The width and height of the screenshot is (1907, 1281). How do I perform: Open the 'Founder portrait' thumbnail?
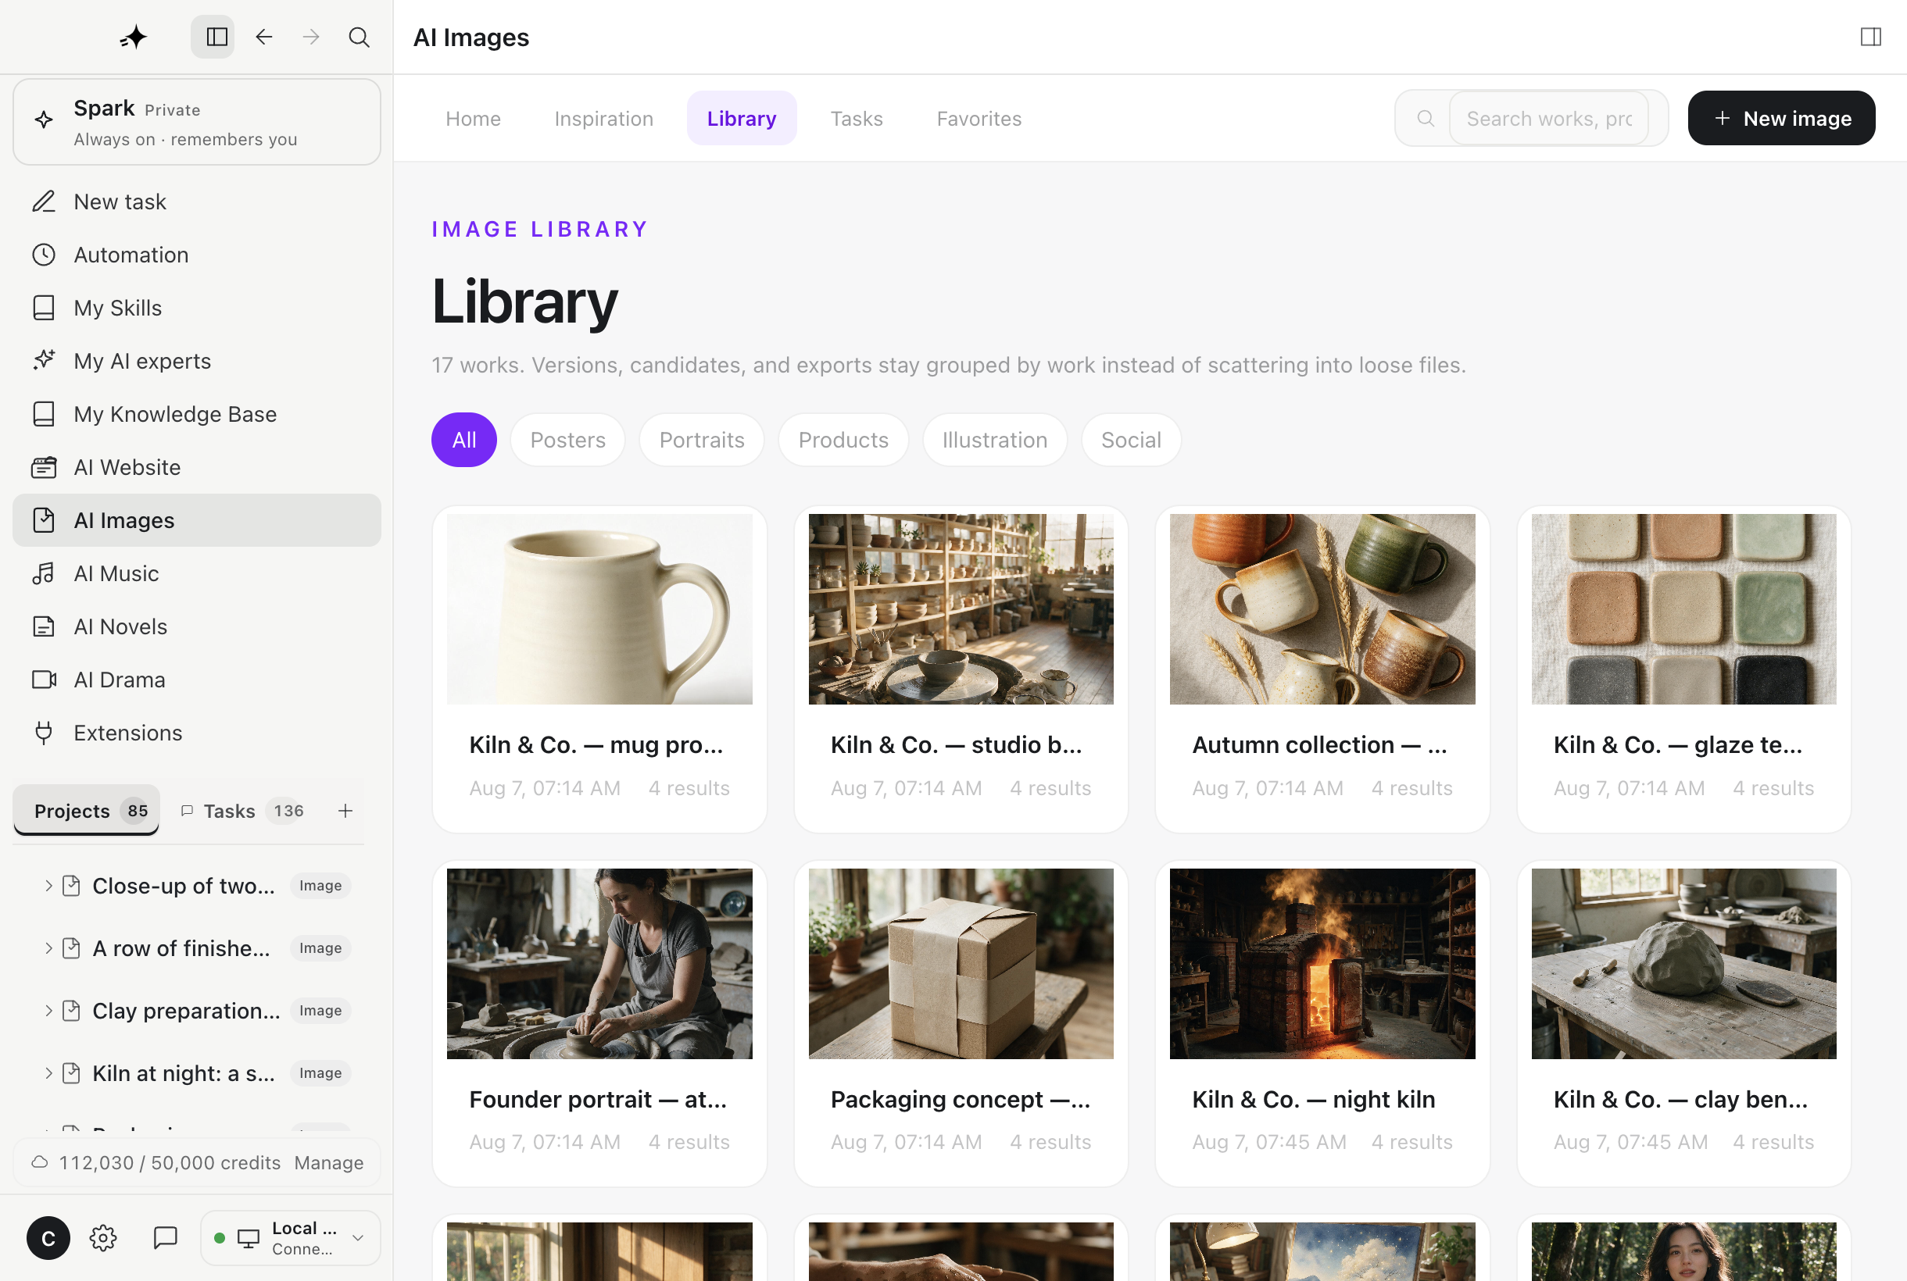(599, 964)
